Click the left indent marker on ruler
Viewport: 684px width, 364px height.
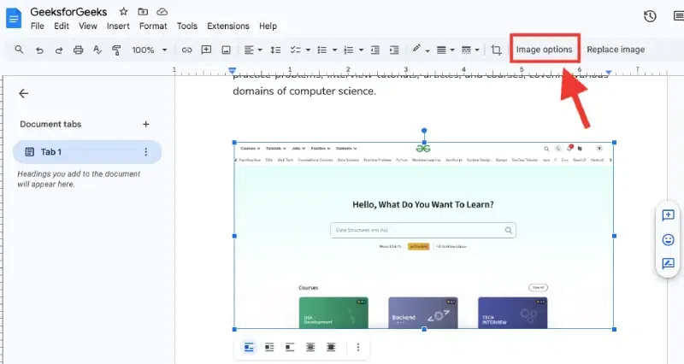tap(232, 70)
